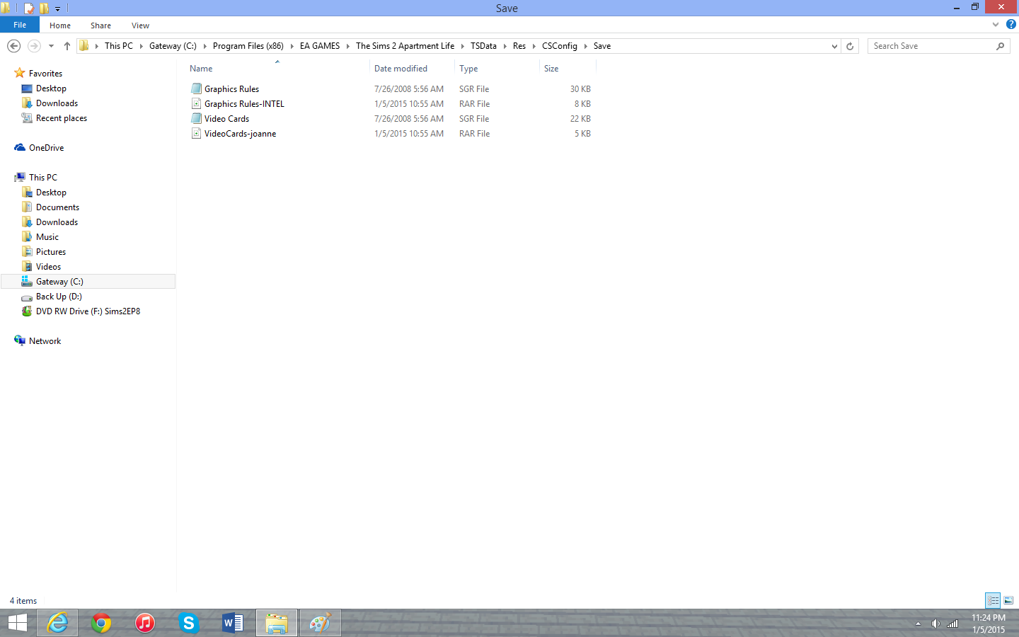This screenshot has width=1019, height=637.
Task: Click the Up one level arrow
Action: [67, 46]
